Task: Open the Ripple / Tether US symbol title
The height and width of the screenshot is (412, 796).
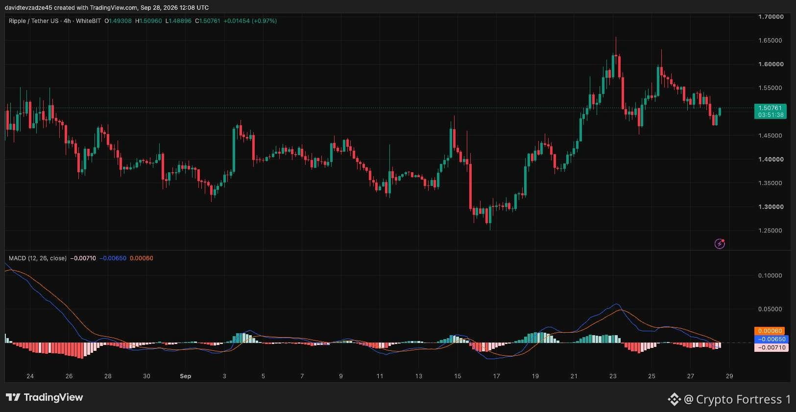Action: [55, 21]
